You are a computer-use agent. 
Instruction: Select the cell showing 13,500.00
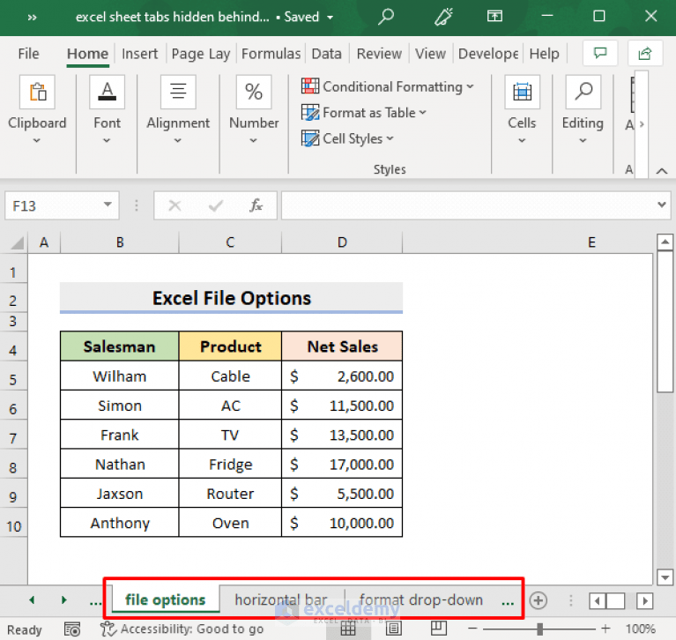pyautogui.click(x=342, y=435)
